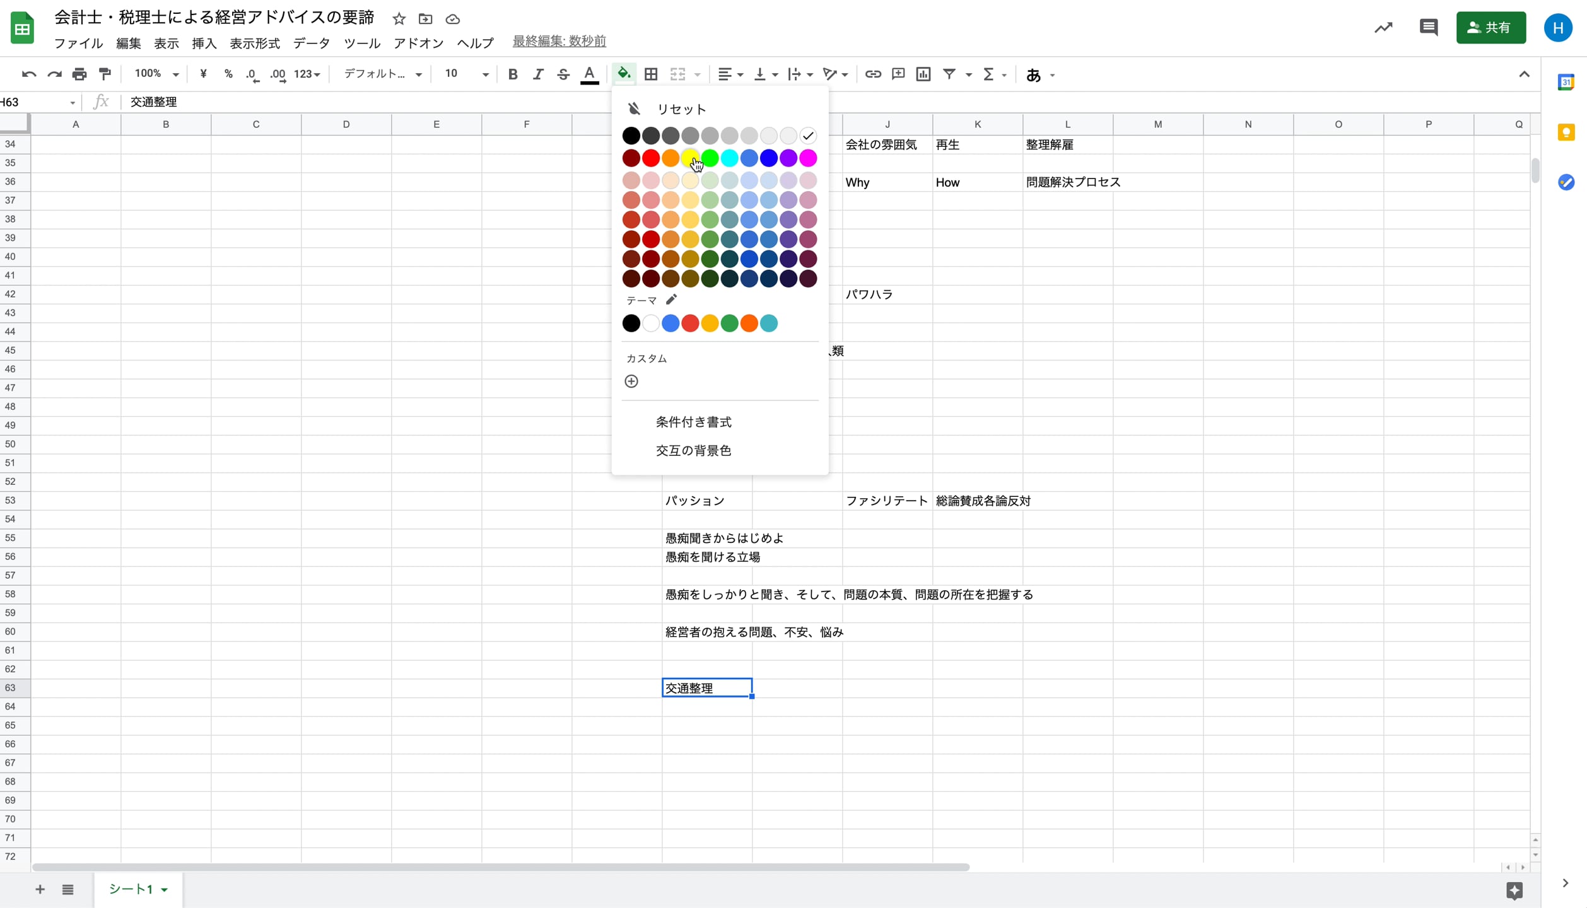Screen dimensions: 1587x908
Task: Toggle strikethrough formatting
Action: pos(563,74)
